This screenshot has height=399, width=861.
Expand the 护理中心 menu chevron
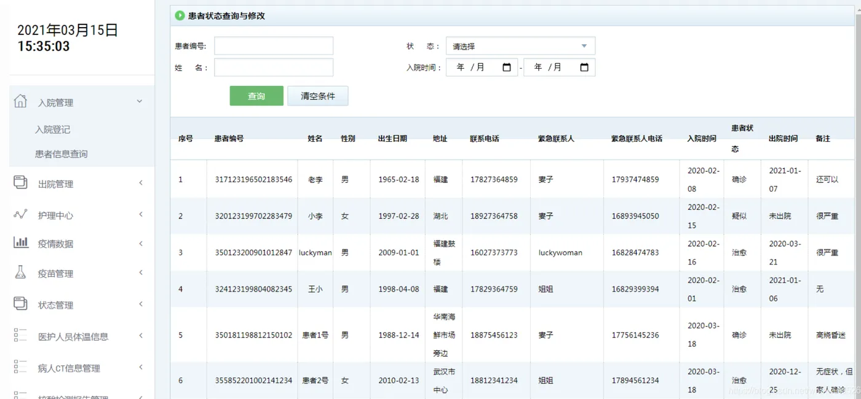point(141,214)
